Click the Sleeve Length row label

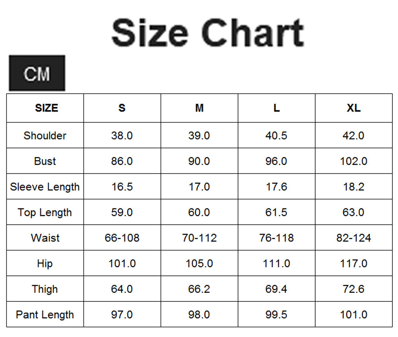click(x=45, y=187)
